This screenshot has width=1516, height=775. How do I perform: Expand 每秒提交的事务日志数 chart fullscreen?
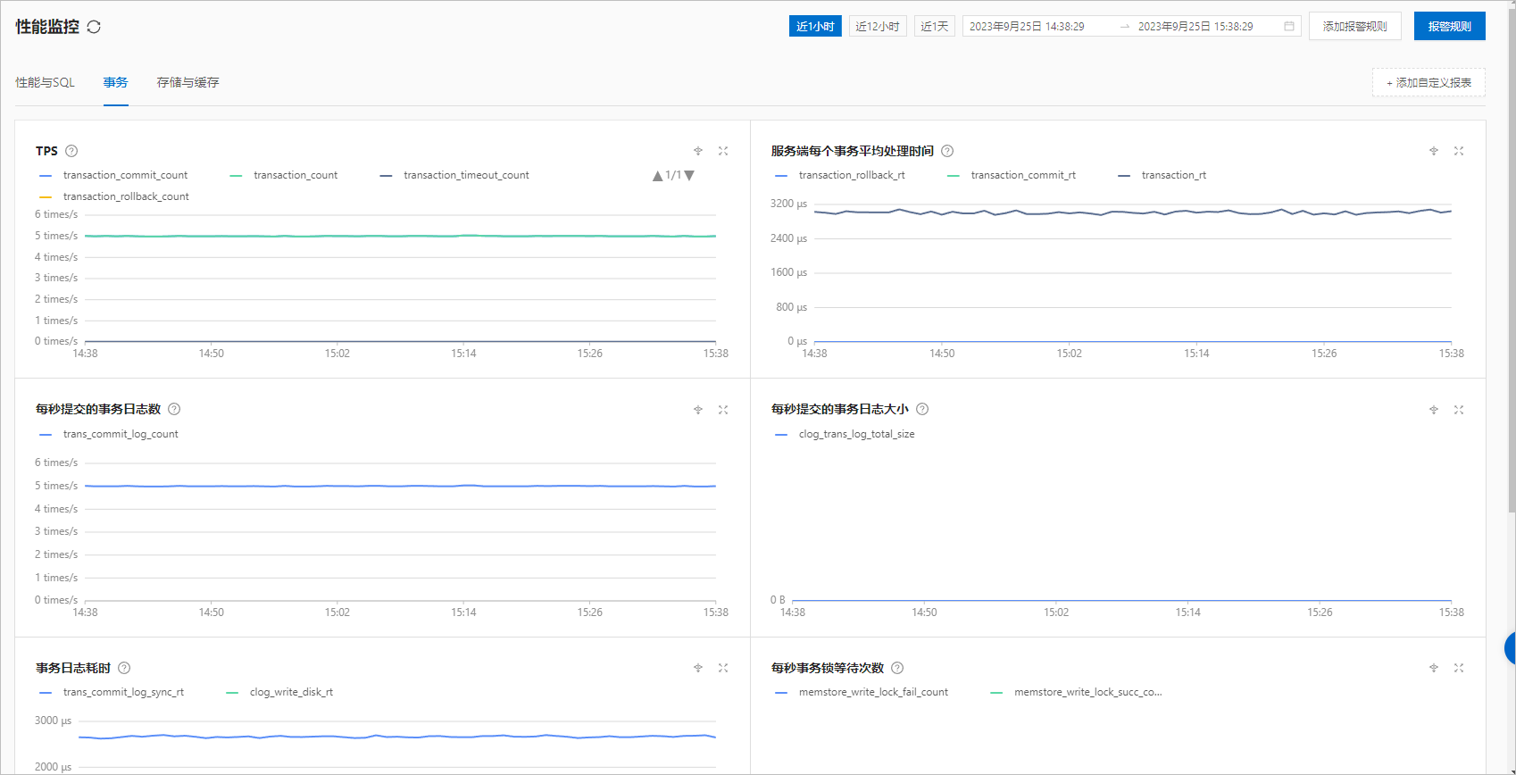click(x=723, y=410)
